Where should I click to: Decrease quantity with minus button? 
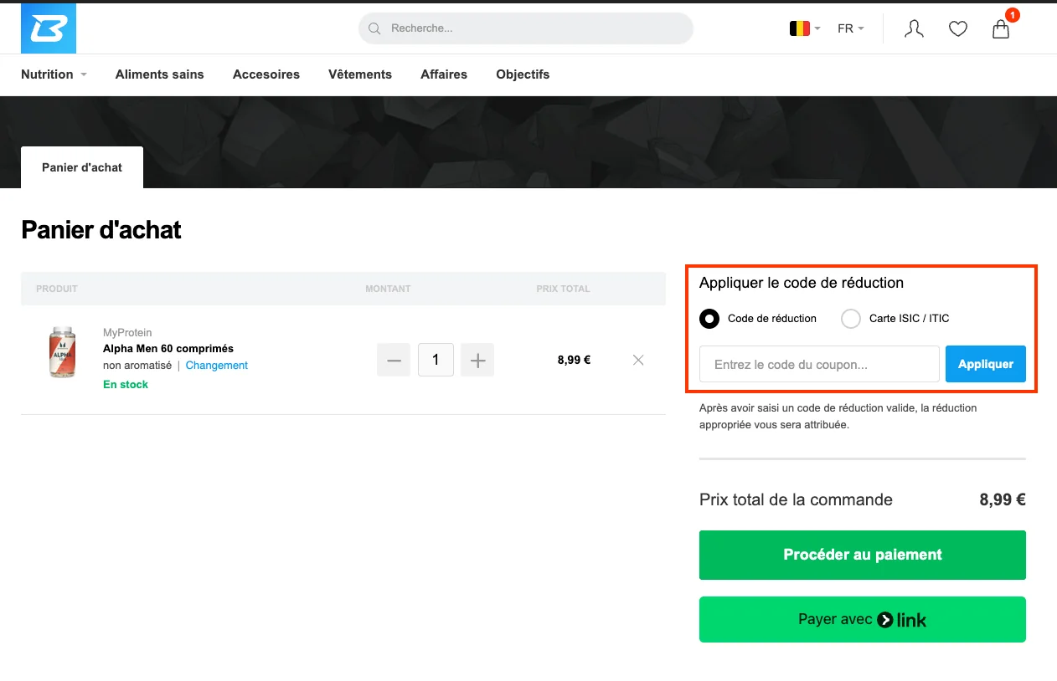[394, 361]
